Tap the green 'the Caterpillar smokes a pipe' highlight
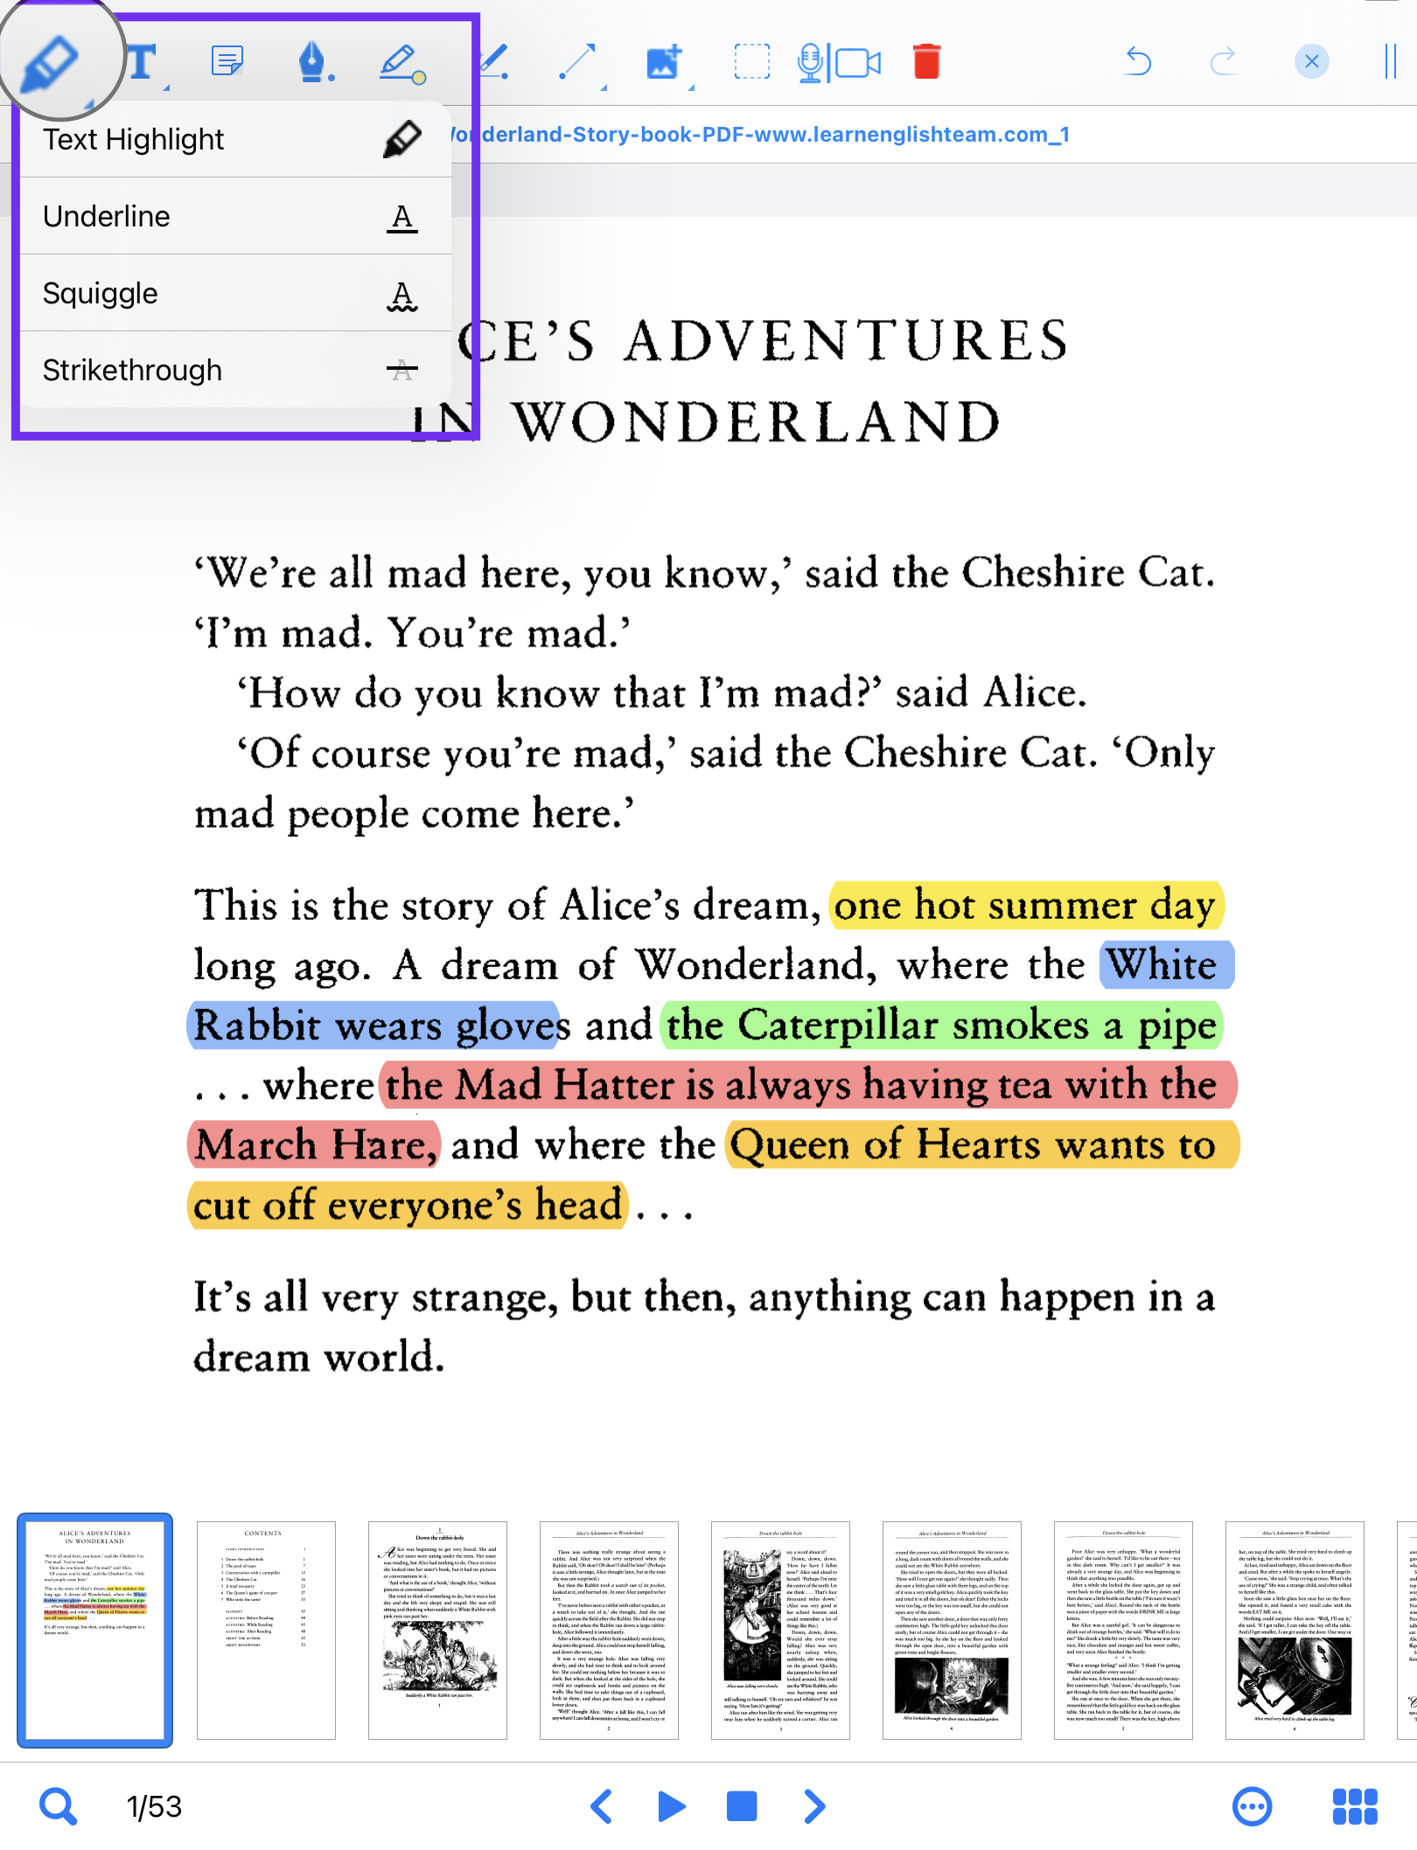1417x1850 pixels. (941, 1026)
